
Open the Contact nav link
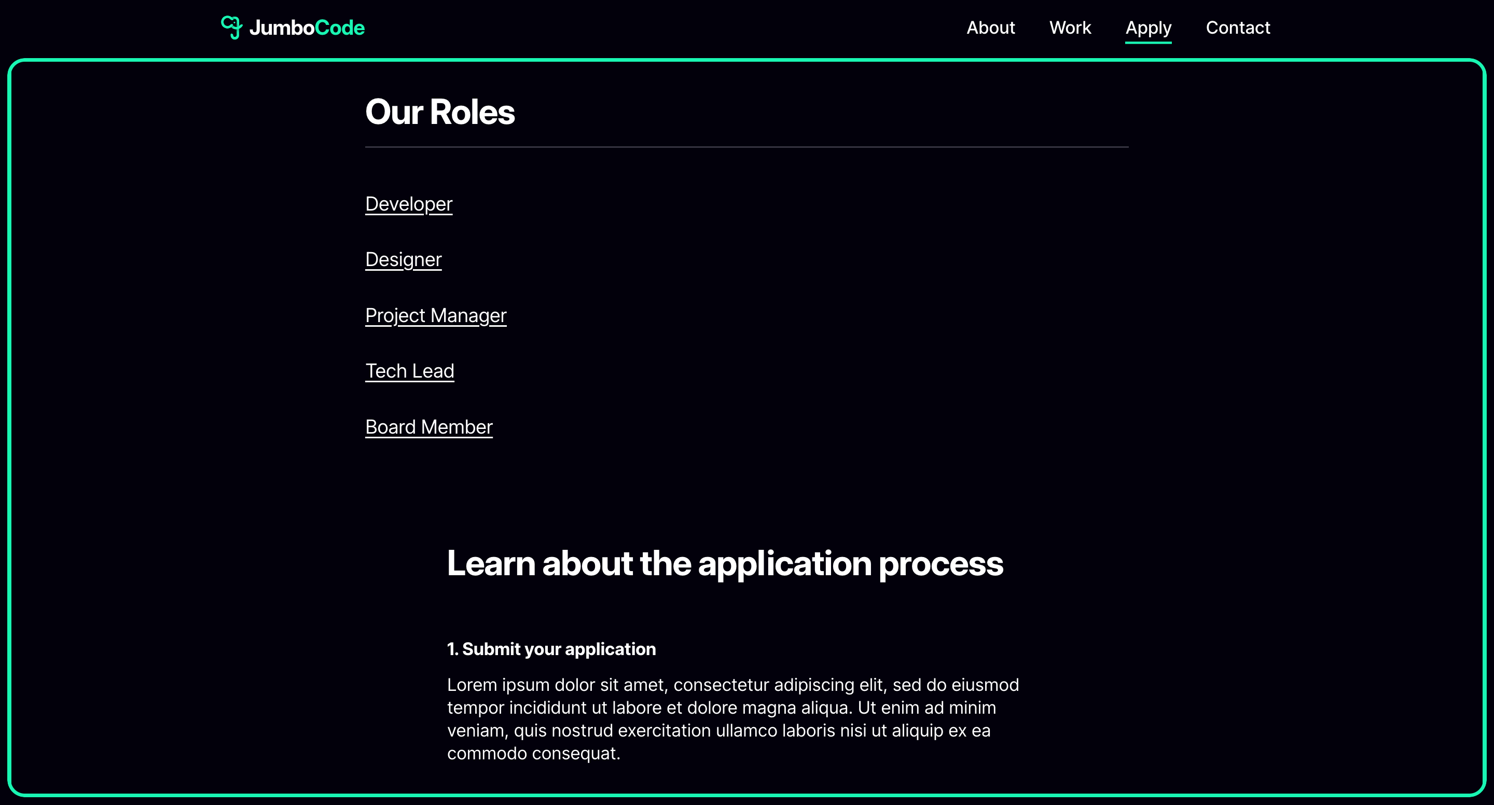pos(1238,28)
